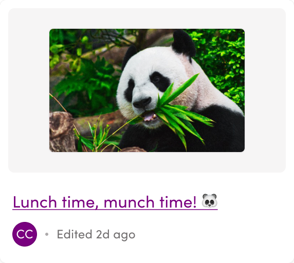The height and width of the screenshot is (263, 294).
Task: Click the word "Edited" next to avatar
Action: [75, 234]
